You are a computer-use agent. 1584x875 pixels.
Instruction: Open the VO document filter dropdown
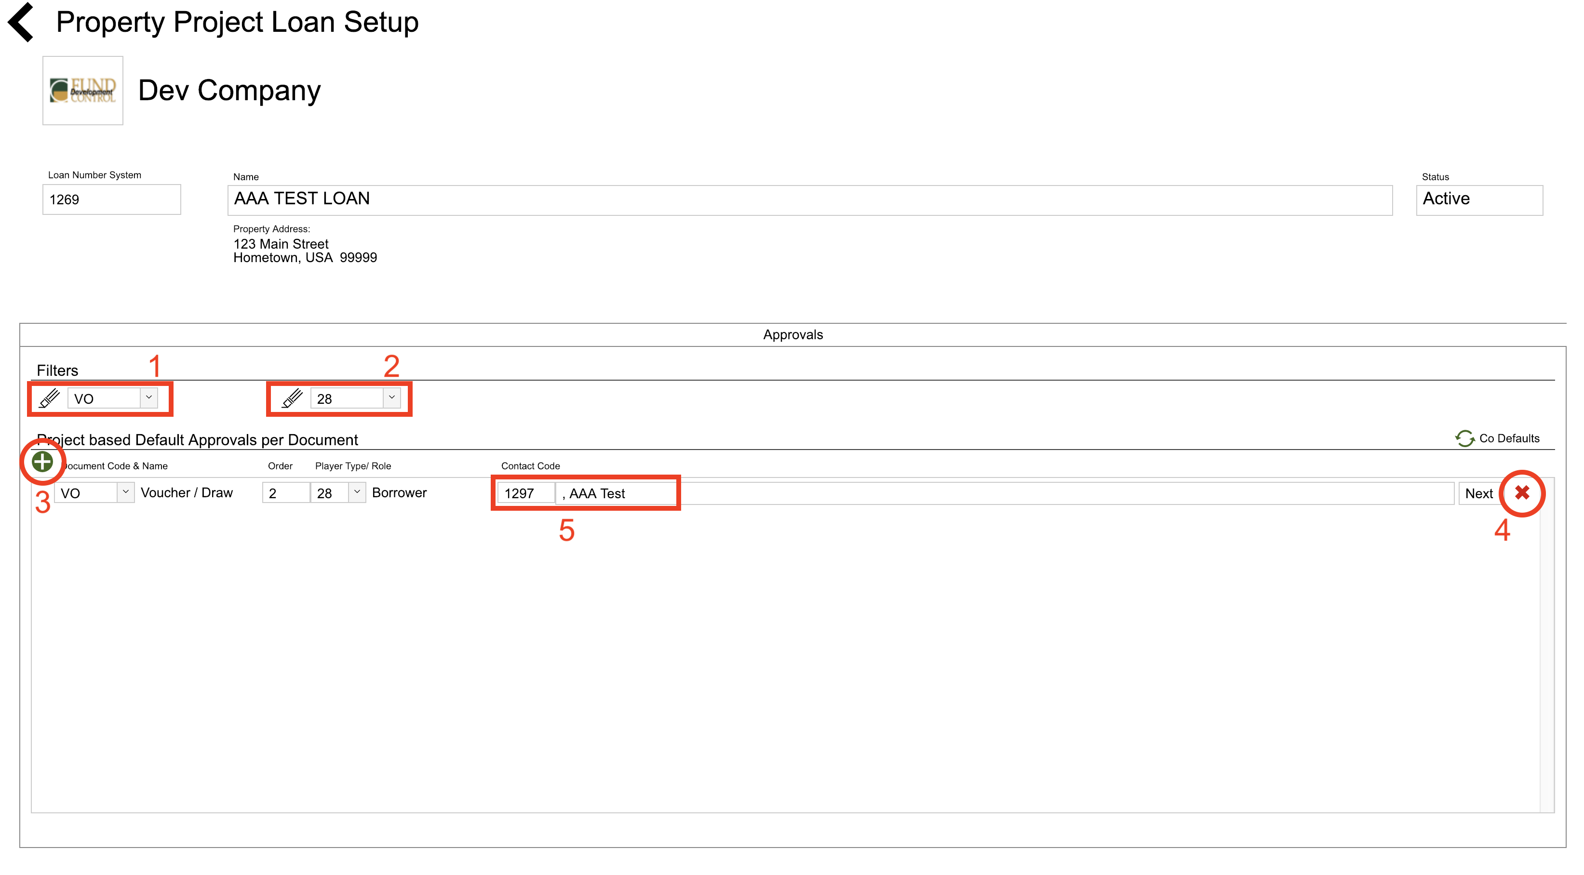(149, 398)
